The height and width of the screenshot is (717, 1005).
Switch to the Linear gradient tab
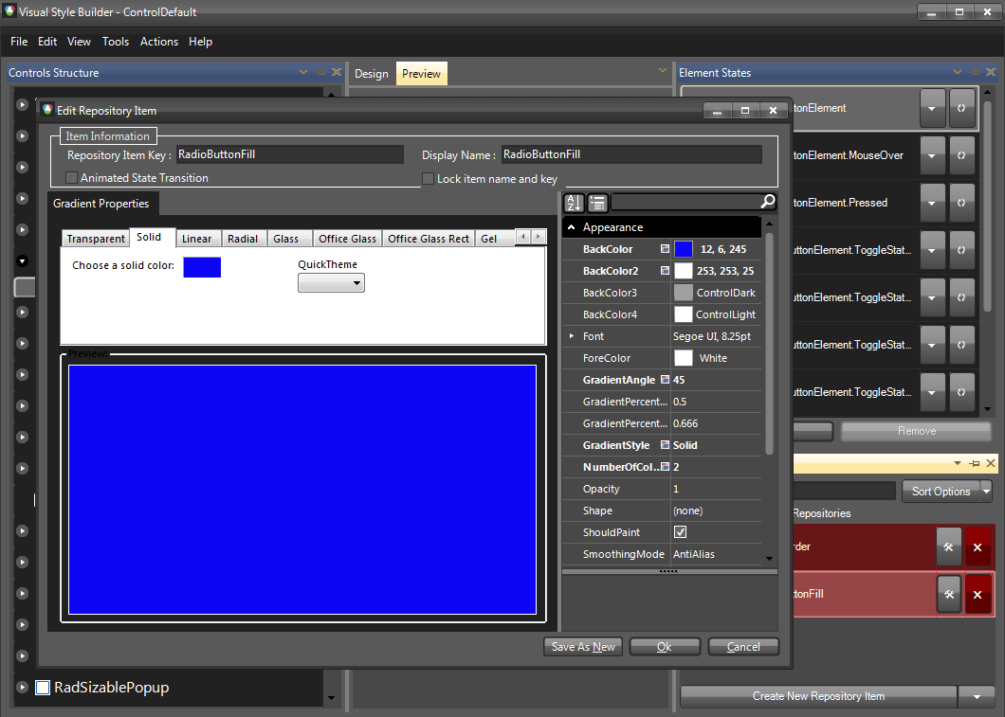click(x=198, y=238)
